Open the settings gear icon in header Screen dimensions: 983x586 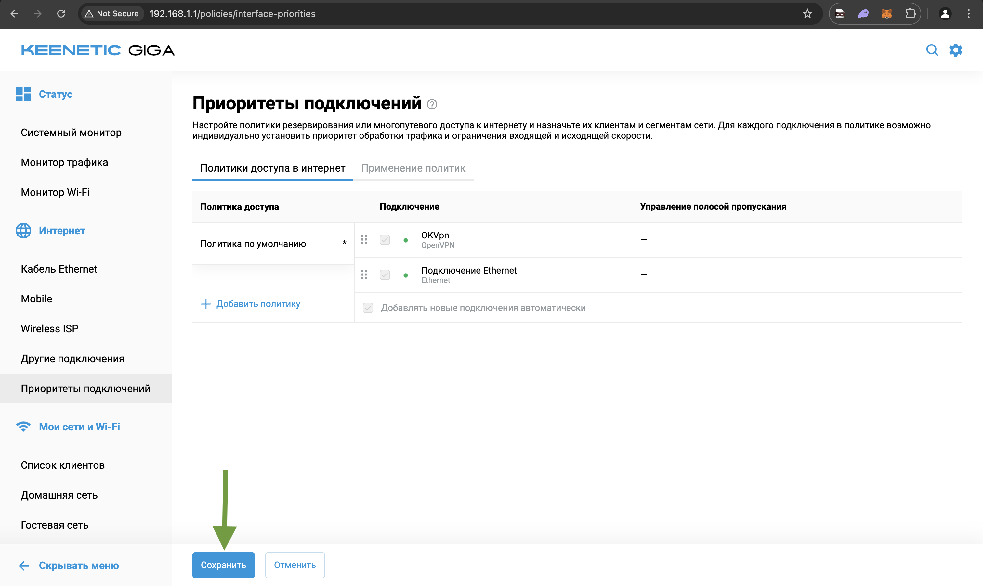pos(955,50)
